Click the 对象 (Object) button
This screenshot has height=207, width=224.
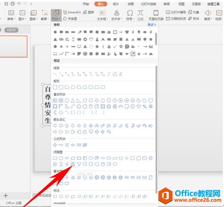[x=194, y=12]
